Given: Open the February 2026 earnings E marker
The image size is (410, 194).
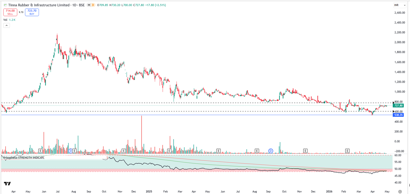Looking at the screenshot, I should pos(347,150).
